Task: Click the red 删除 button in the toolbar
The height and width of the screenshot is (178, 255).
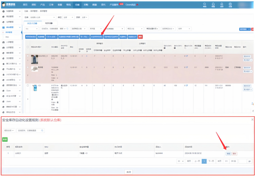Action: point(140,37)
